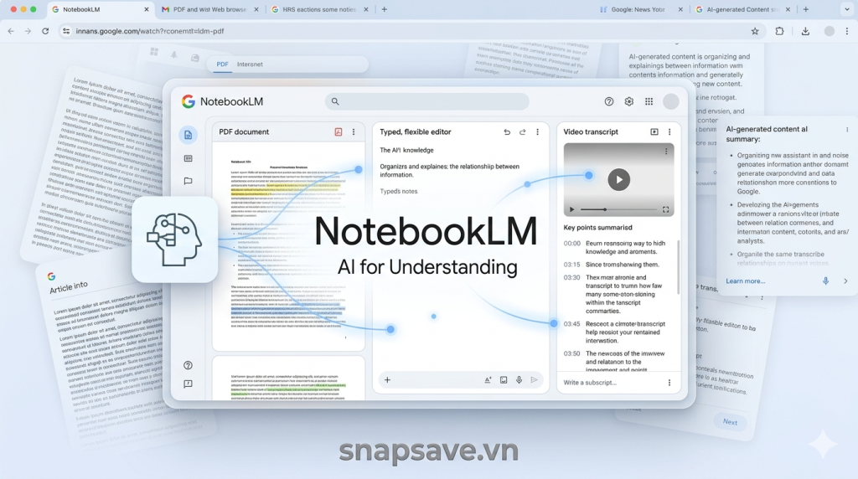
Task: Click the small play control under video
Action: (571, 209)
